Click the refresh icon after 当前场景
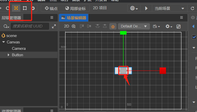197x112 pixels. [x=192, y=8]
